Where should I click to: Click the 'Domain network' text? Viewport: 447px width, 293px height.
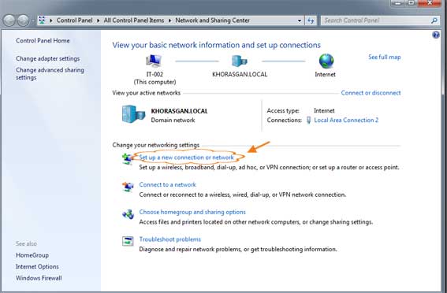tap(173, 121)
